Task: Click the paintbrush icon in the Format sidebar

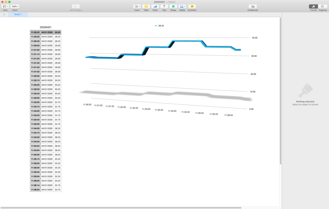Action: pos(306,91)
